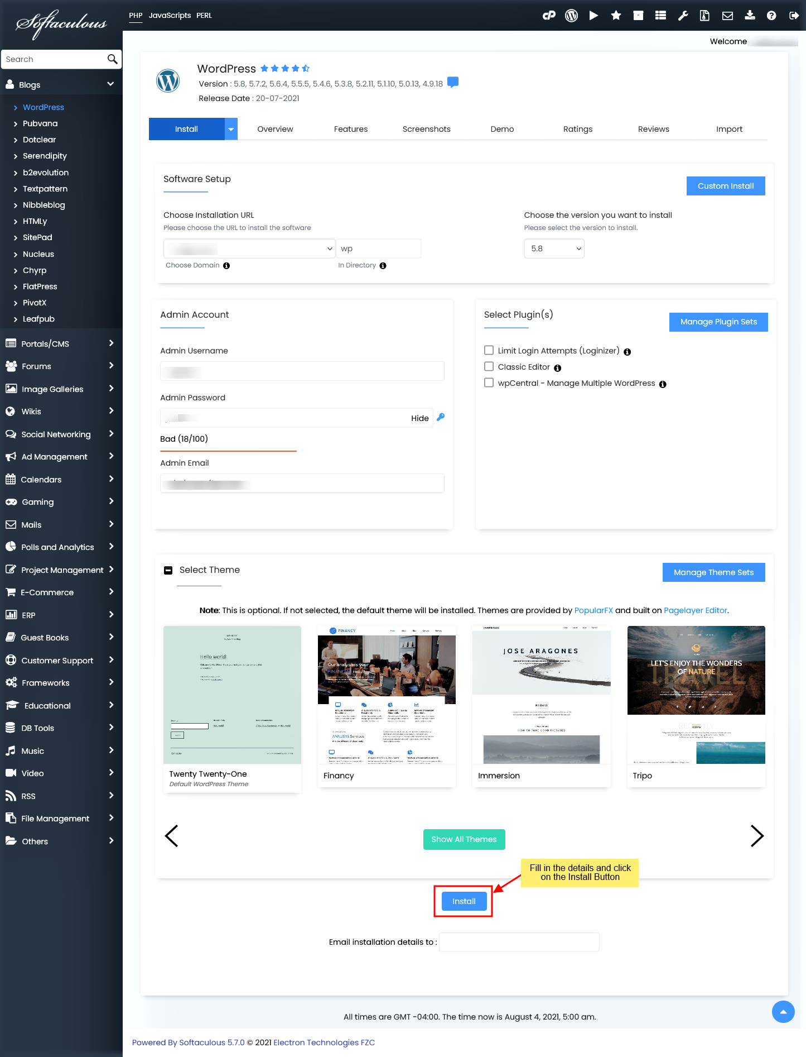Click the Custom Install button
Image resolution: width=806 pixels, height=1057 pixels.
pos(726,186)
